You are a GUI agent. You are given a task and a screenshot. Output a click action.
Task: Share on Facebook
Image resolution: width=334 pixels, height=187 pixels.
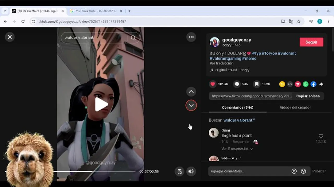(313, 84)
